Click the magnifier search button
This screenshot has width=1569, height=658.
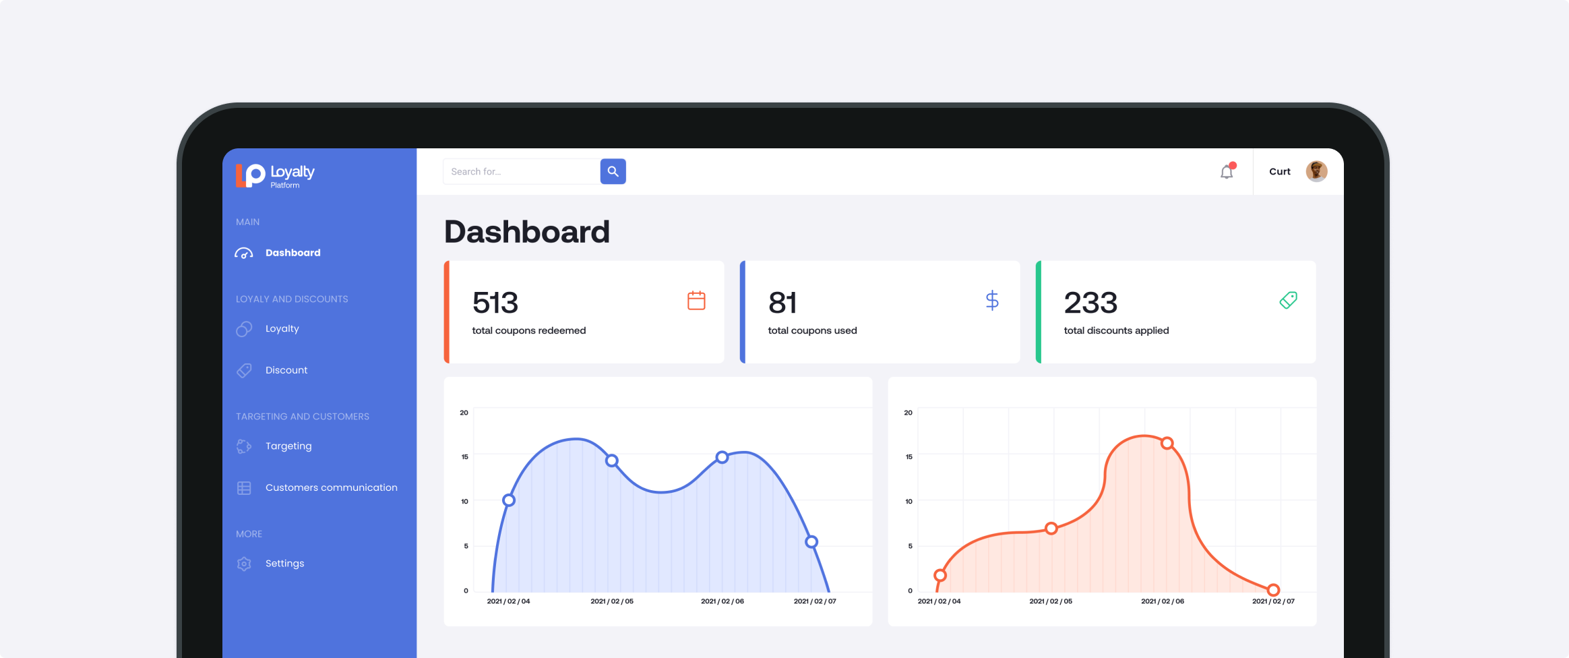tap(613, 171)
